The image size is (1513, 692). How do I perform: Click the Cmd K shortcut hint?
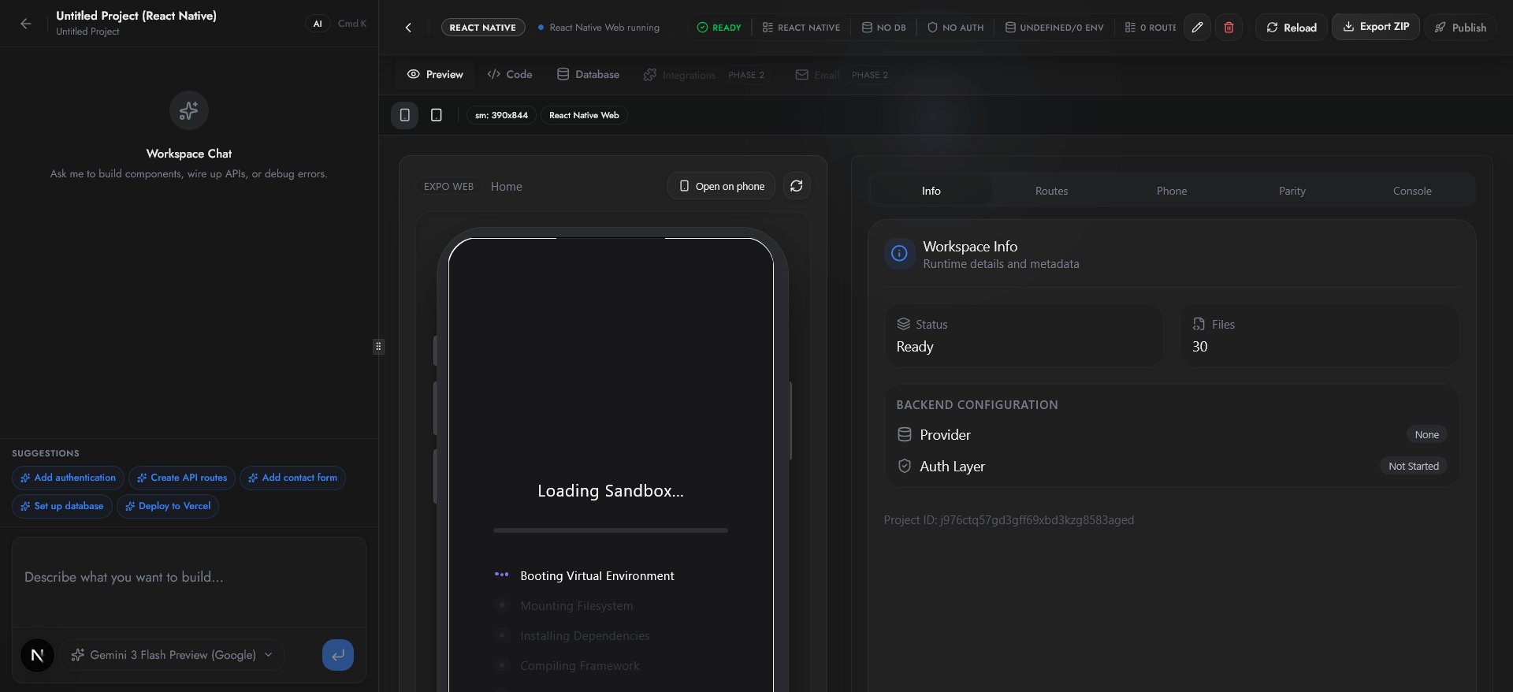click(352, 24)
